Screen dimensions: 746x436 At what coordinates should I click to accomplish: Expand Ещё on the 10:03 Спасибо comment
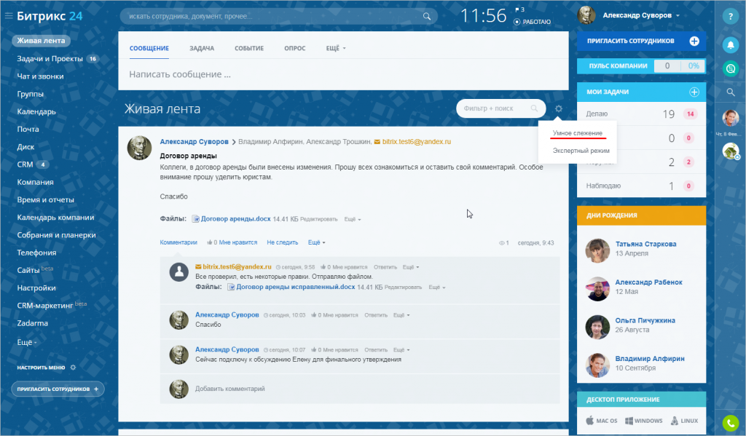[x=401, y=315]
